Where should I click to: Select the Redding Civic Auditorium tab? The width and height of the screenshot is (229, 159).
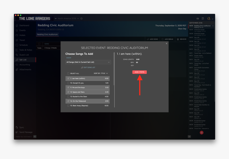point(47,35)
